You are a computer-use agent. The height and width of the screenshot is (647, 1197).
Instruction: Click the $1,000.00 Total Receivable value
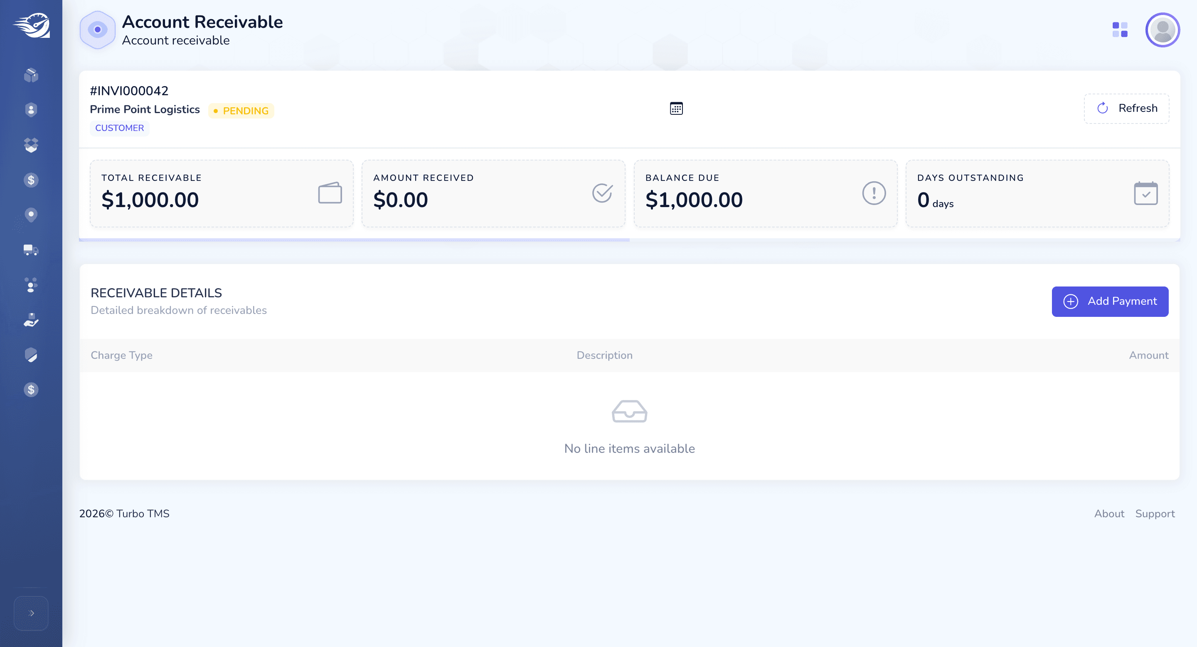click(150, 200)
